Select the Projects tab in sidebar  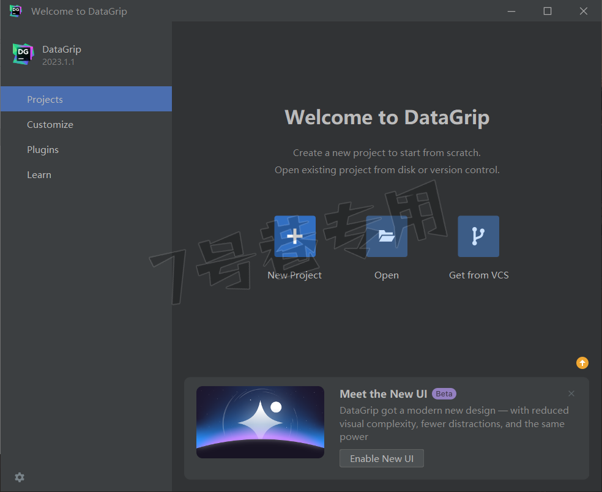[86, 99]
